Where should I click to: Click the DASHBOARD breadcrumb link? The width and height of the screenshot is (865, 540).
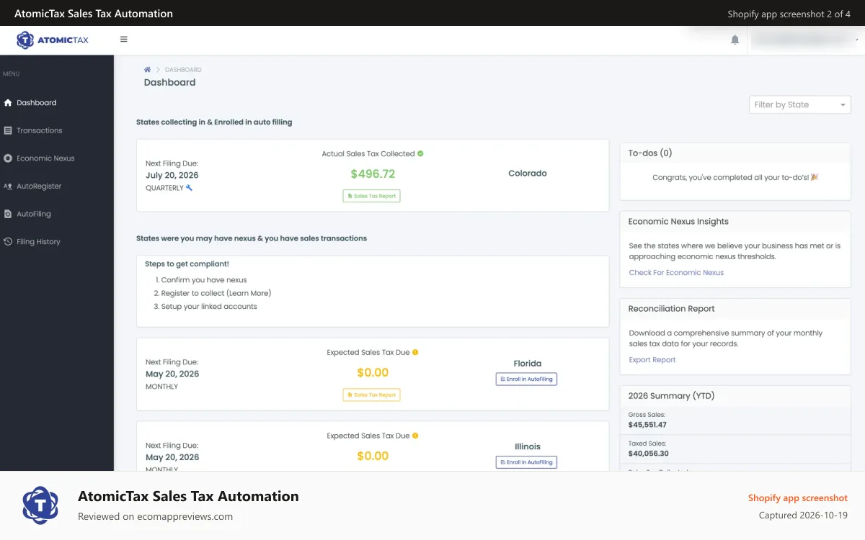(x=183, y=70)
